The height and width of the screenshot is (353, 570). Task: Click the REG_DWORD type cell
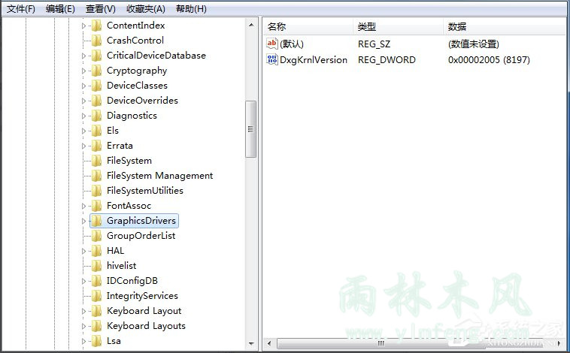[387, 59]
